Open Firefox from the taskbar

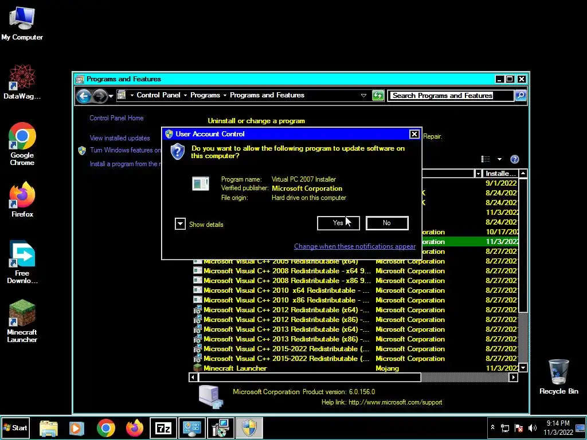pyautogui.click(x=135, y=429)
